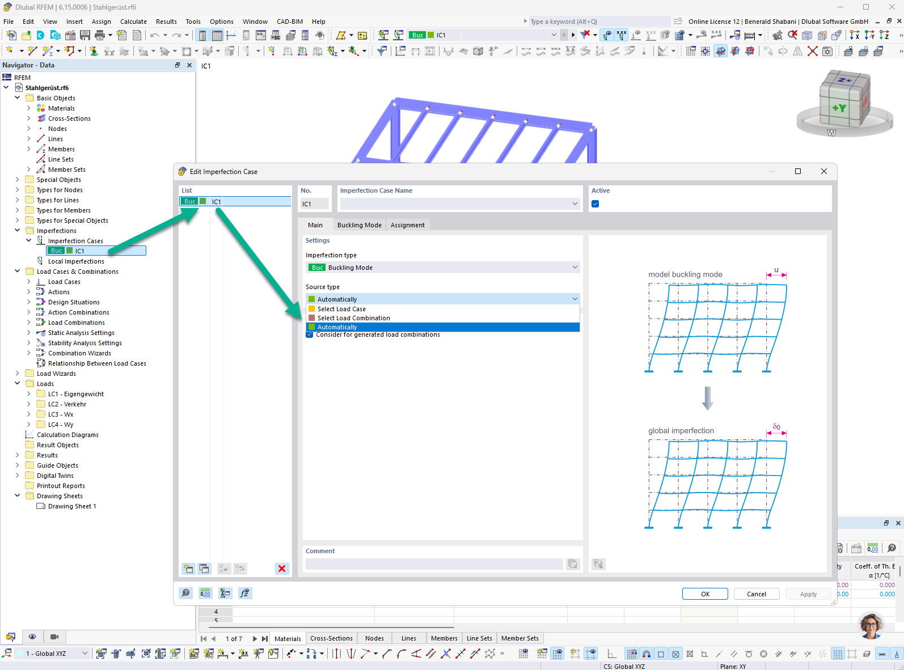Click the view in Z direction icon
904x670 pixels.
[884, 35]
